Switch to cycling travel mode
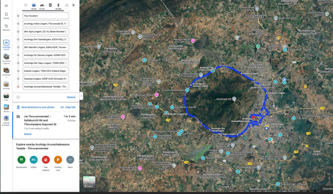The height and width of the screenshot is (194, 333). [67, 5]
